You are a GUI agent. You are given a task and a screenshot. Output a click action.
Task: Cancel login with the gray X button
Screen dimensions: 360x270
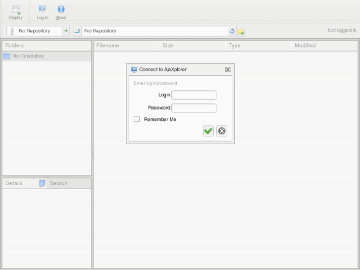pos(222,131)
